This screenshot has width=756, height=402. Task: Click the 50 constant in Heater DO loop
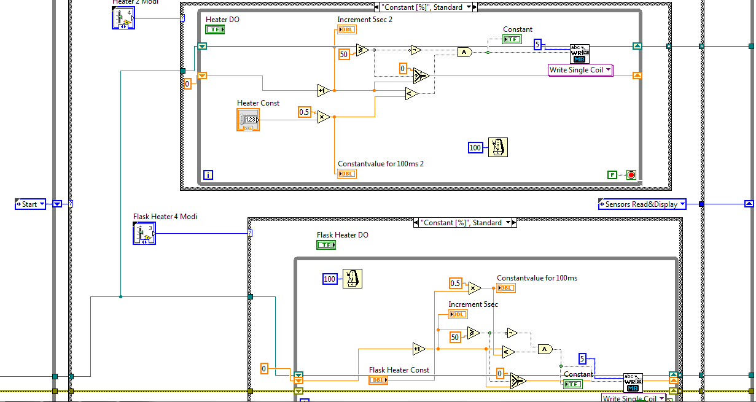pos(345,54)
